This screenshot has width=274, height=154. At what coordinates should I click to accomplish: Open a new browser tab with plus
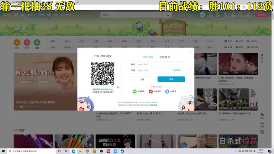(77, 2)
